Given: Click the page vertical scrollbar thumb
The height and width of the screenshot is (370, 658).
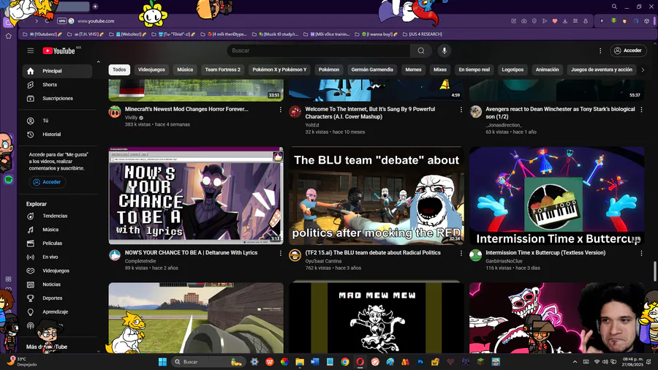Looking at the screenshot, I should [654, 271].
